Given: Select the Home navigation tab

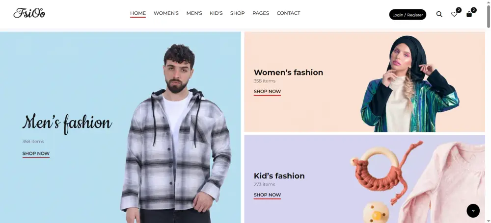Looking at the screenshot, I should [138, 13].
